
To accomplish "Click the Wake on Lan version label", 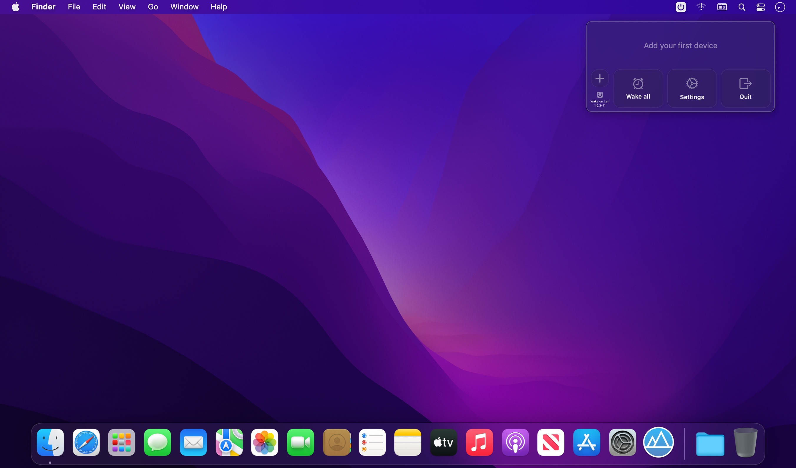I will 600,103.
